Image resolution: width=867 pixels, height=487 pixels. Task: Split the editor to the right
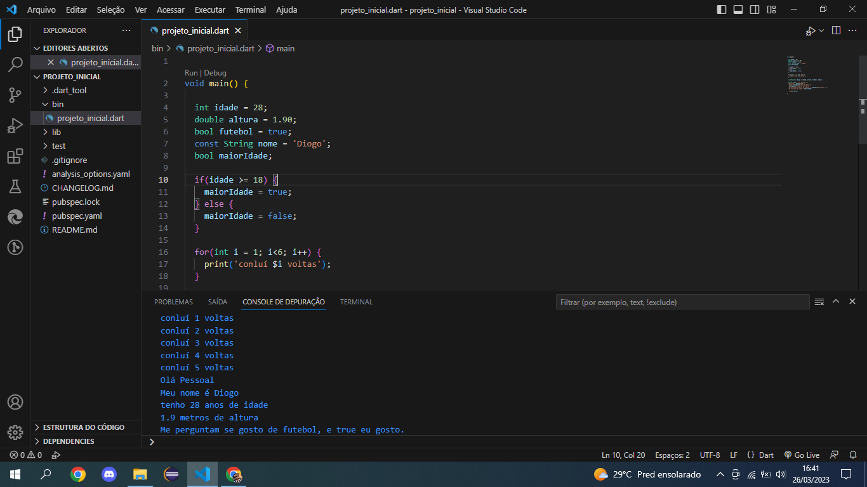(x=836, y=30)
